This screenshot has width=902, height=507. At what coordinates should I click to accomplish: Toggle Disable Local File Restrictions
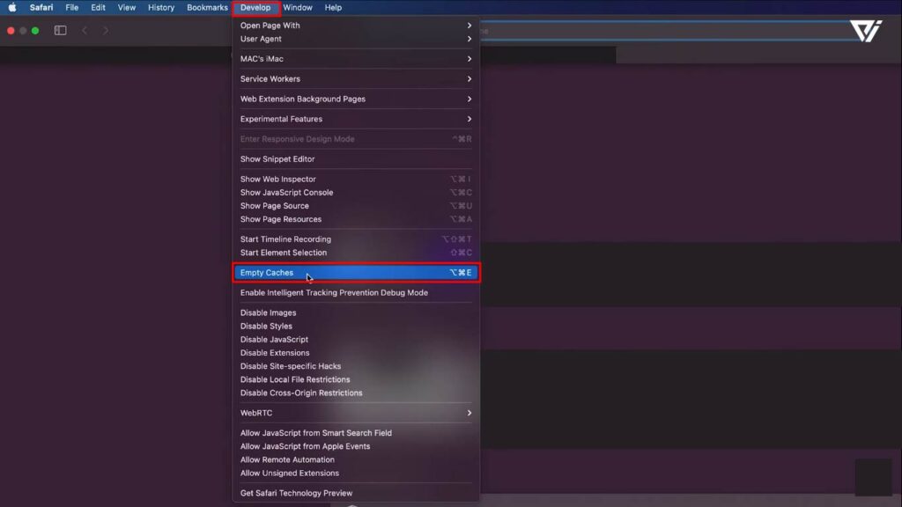[356, 379]
